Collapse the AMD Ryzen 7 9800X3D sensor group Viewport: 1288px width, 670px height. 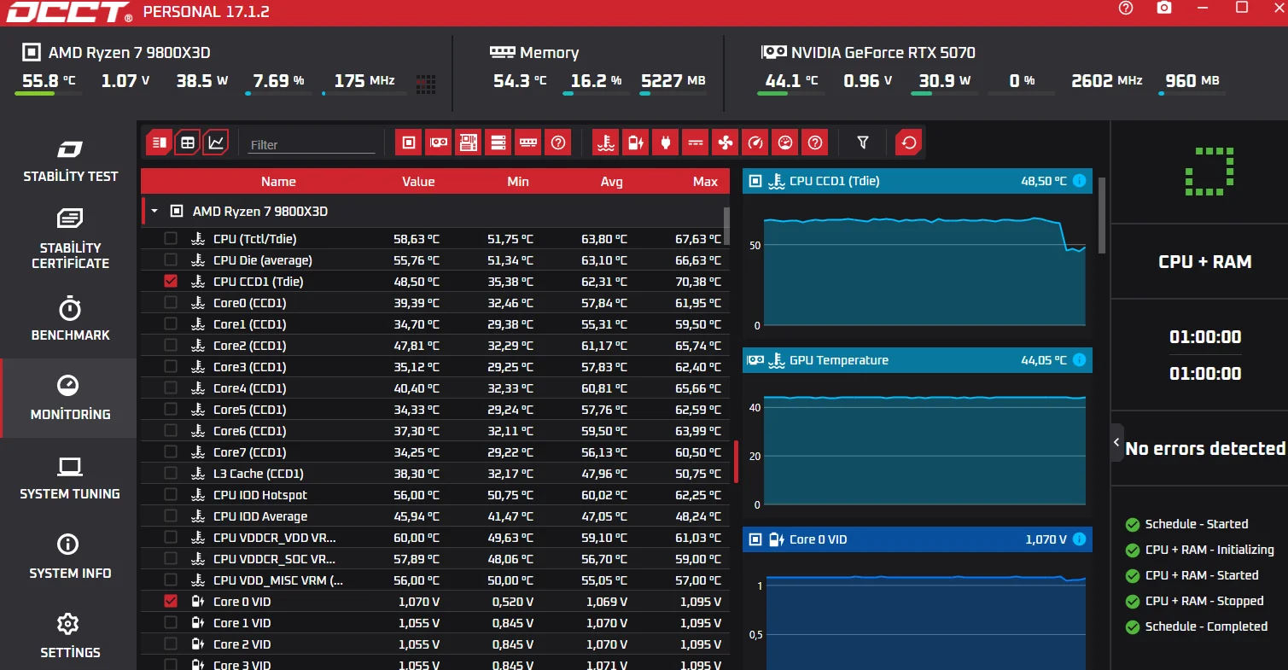(154, 211)
